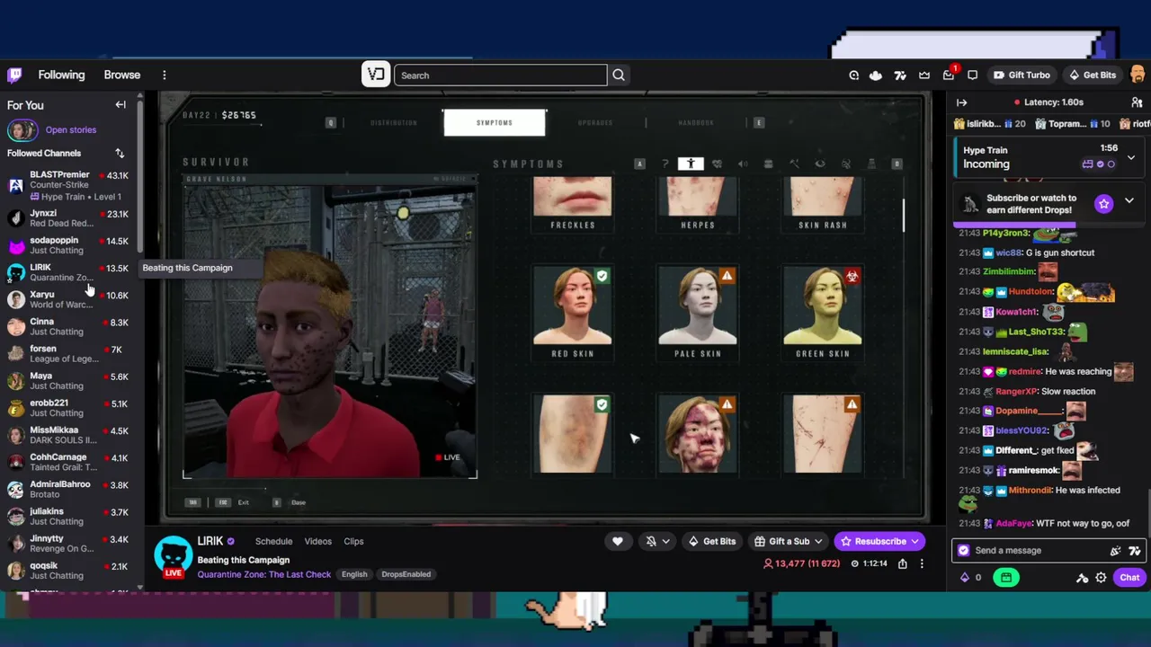Open the Prime crown loot icon
Image resolution: width=1151 pixels, height=647 pixels.
pos(924,75)
